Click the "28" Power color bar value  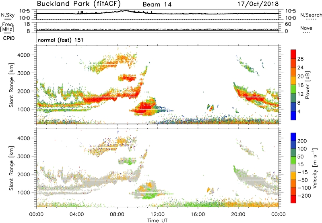pyautogui.click(x=300, y=59)
